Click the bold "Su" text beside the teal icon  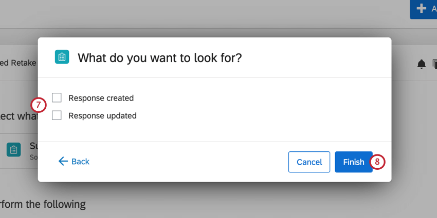(x=33, y=146)
